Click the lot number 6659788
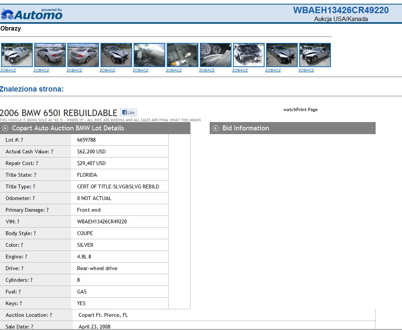The width and height of the screenshot is (402, 330). (87, 140)
